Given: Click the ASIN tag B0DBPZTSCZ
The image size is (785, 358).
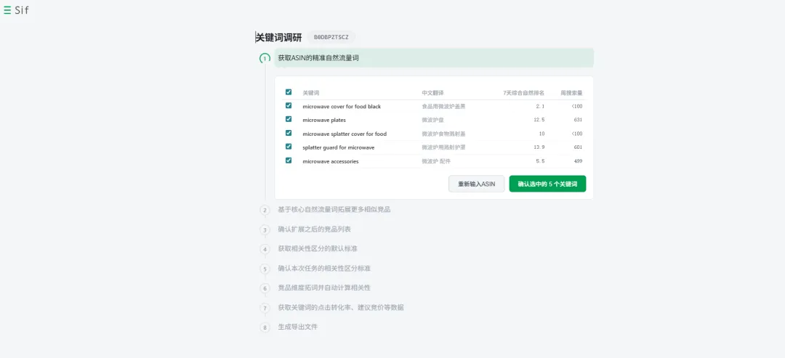Looking at the screenshot, I should coord(331,37).
